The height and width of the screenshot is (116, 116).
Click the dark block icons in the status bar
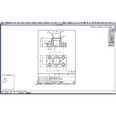[x=29, y=93]
